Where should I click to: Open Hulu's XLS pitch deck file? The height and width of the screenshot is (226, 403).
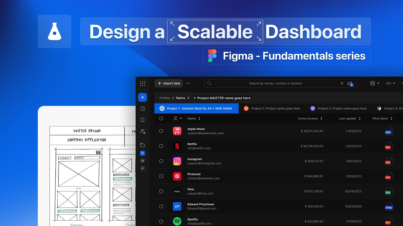pyautogui.click(x=389, y=191)
